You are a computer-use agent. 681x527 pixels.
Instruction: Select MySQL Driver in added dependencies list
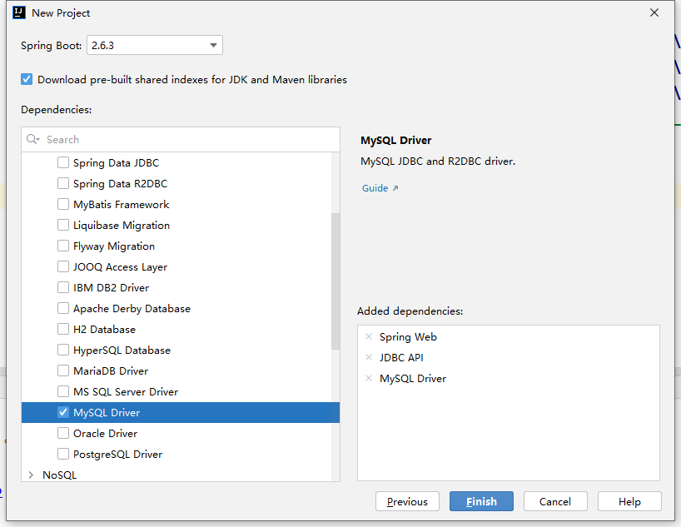pyautogui.click(x=413, y=379)
